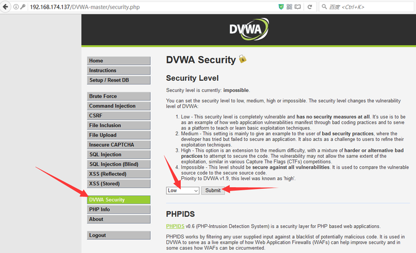Click 'secure against all vulnerabilities' text
This screenshot has height=253, width=416.
(x=291, y=168)
